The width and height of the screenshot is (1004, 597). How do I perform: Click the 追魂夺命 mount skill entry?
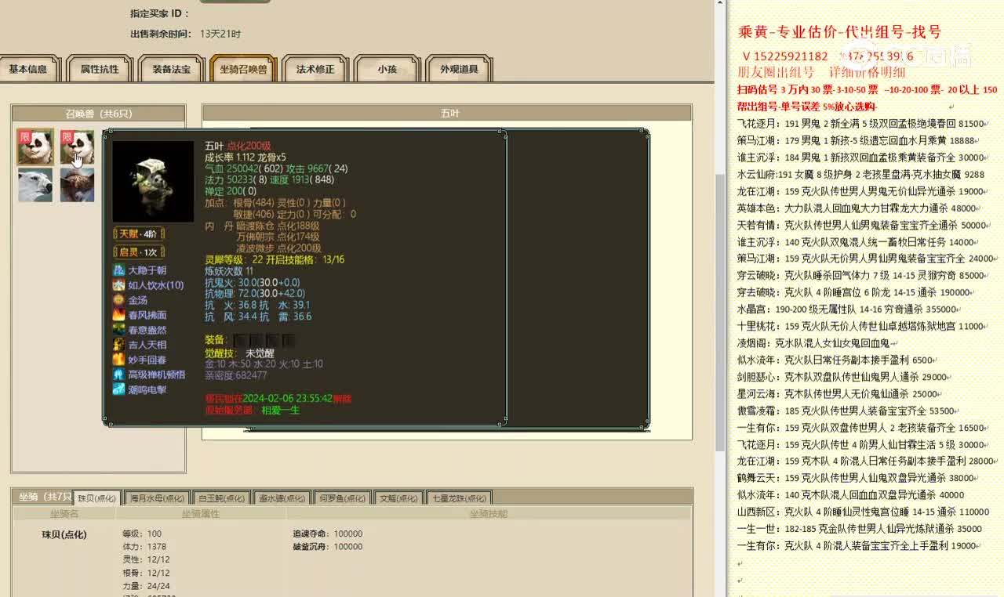(328, 534)
